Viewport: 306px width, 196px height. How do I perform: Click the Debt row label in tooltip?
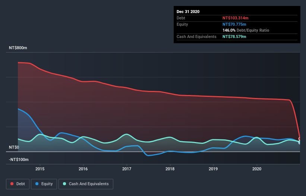coord(181,18)
